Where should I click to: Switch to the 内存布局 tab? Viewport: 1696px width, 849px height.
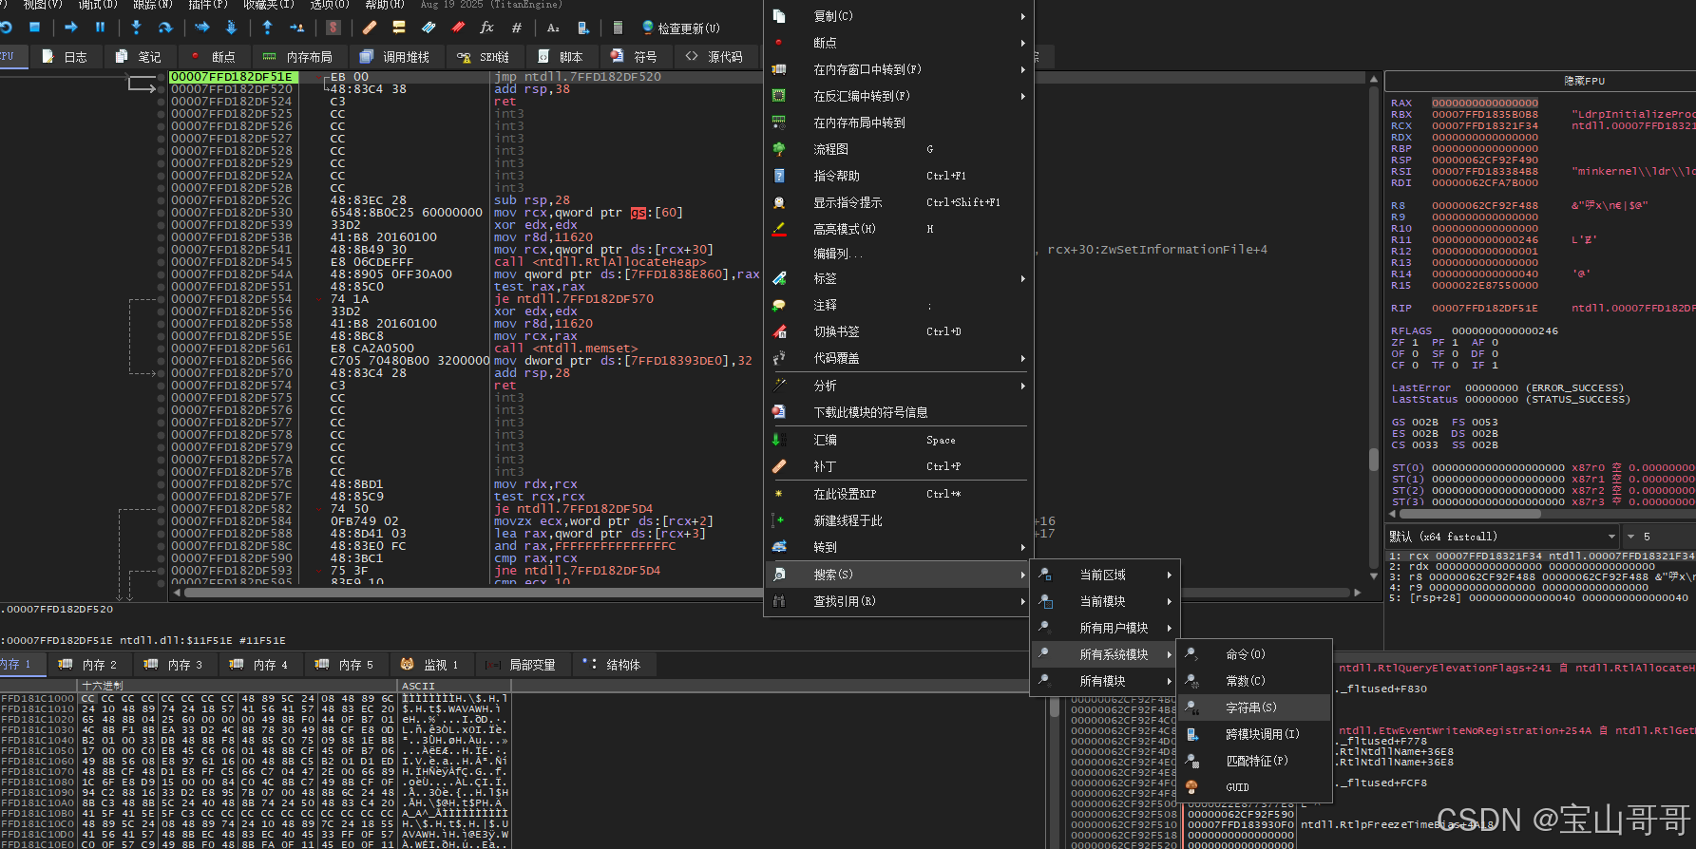coord(298,57)
